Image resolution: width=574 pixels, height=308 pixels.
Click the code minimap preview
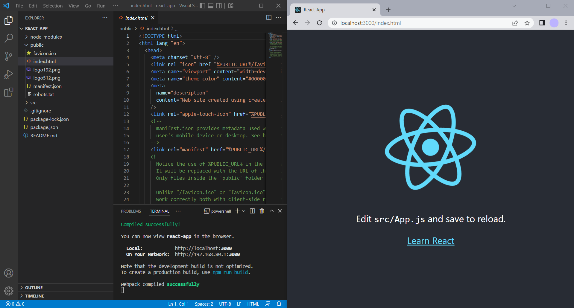[x=275, y=45]
